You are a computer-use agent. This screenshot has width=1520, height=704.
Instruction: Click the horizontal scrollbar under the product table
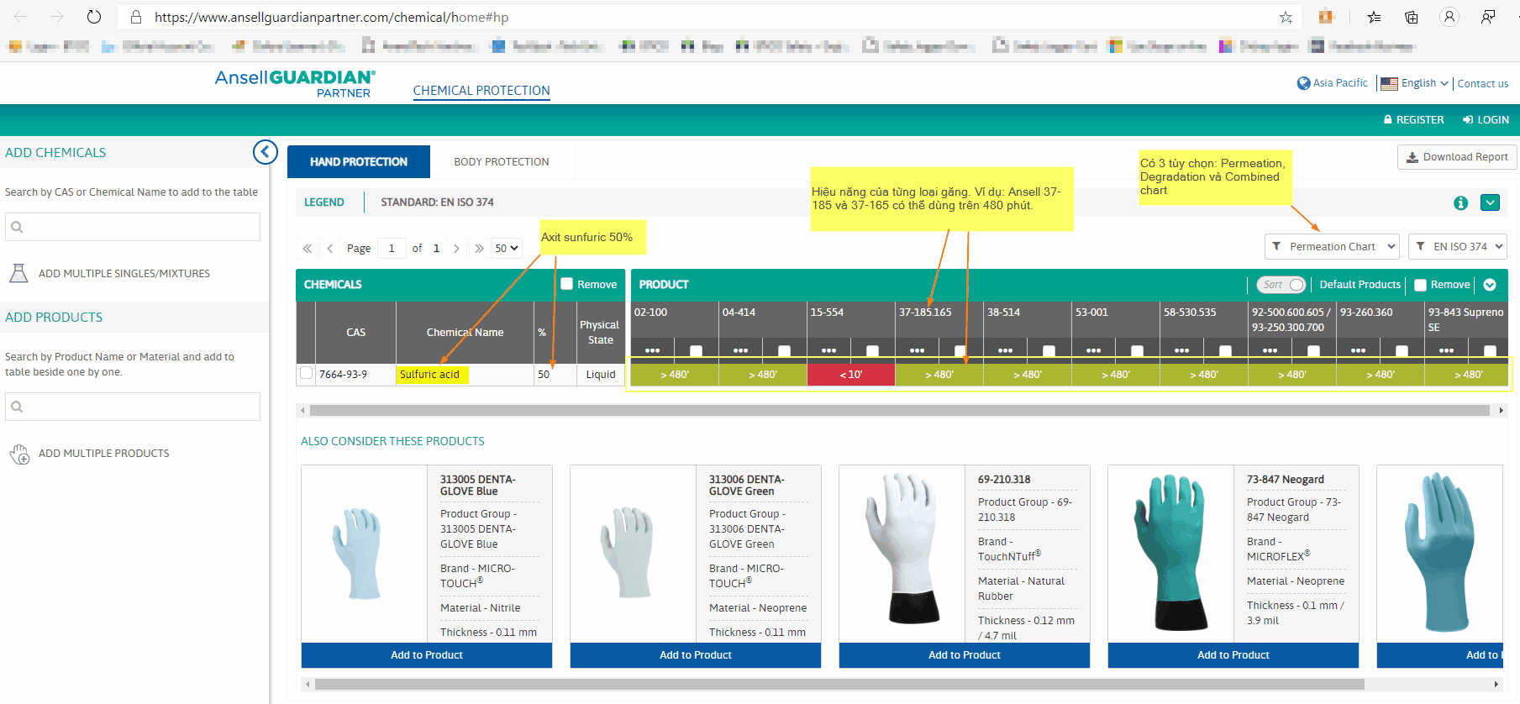[x=900, y=411]
